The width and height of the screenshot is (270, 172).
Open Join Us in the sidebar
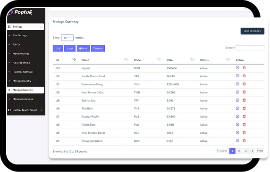point(17,44)
